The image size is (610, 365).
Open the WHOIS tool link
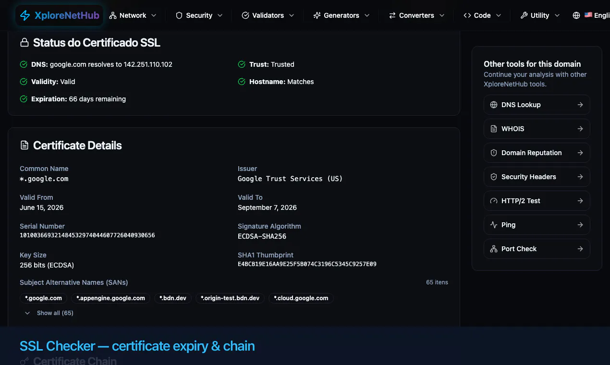point(537,129)
